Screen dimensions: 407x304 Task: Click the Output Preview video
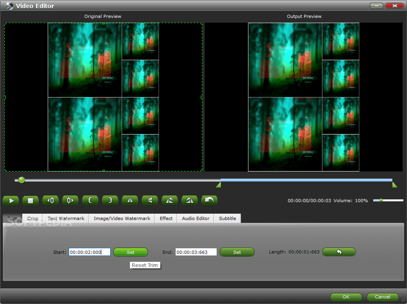(x=303, y=97)
